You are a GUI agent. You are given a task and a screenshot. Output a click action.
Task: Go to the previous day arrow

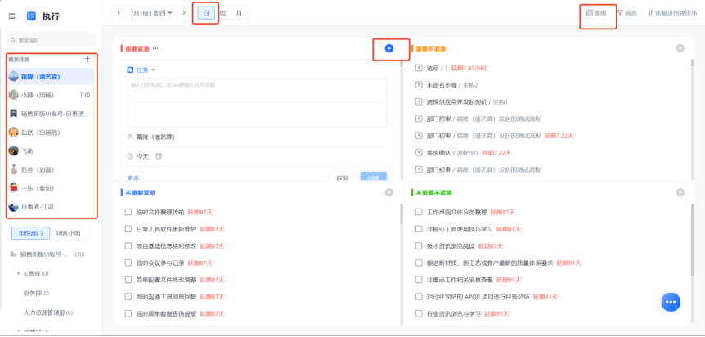[119, 12]
